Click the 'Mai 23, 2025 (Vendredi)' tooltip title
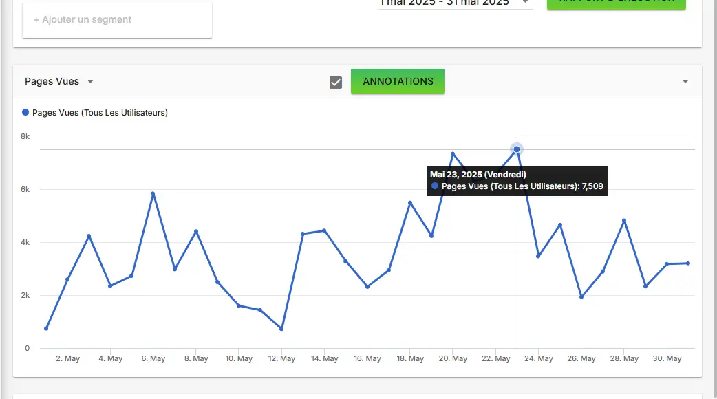Viewport: 717px width, 399px height. coord(478,175)
